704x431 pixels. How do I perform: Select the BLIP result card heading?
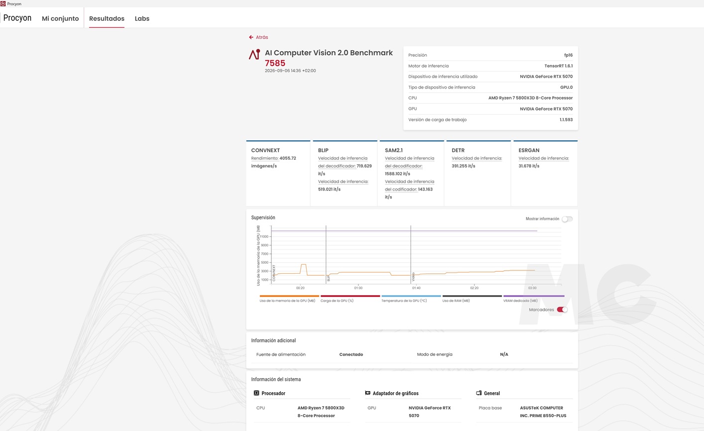[x=323, y=150]
